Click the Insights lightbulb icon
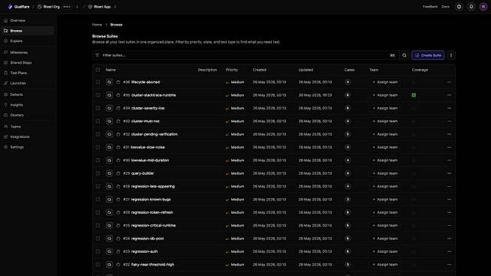This screenshot has height=276, width=491. coord(6,105)
